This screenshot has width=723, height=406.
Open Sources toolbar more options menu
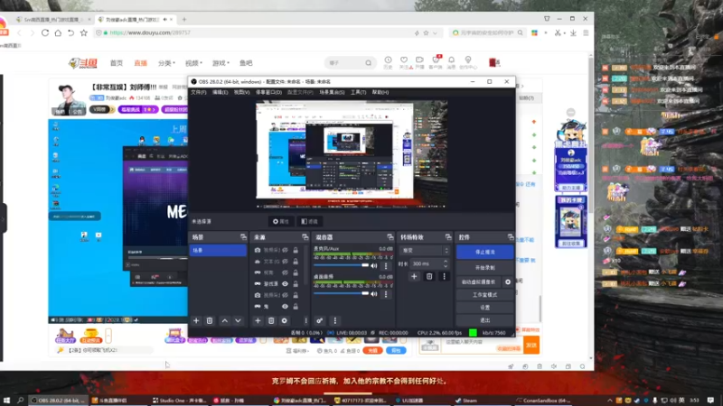click(x=305, y=320)
